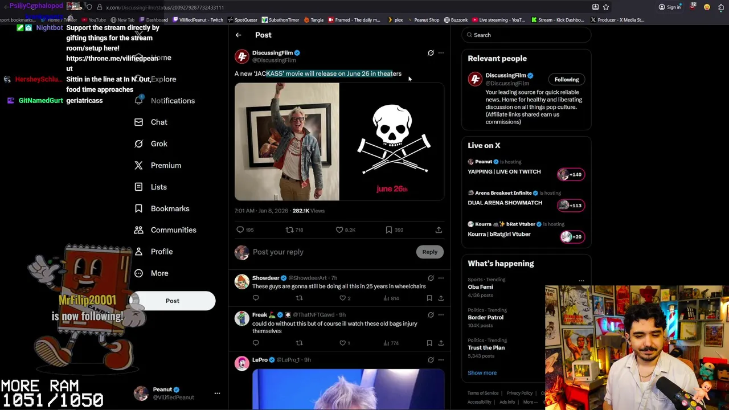Open Notifications in the X sidebar
Viewport: 729px width, 410px height.
166,101
